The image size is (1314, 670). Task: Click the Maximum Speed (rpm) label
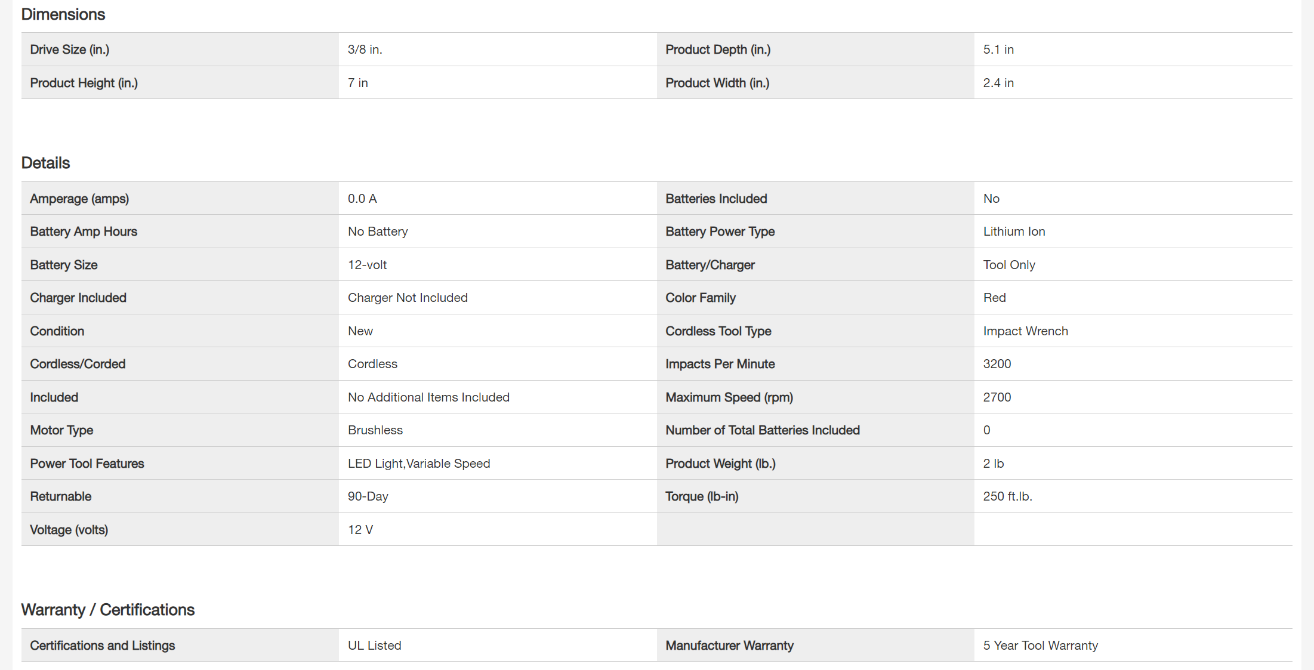[x=729, y=397]
